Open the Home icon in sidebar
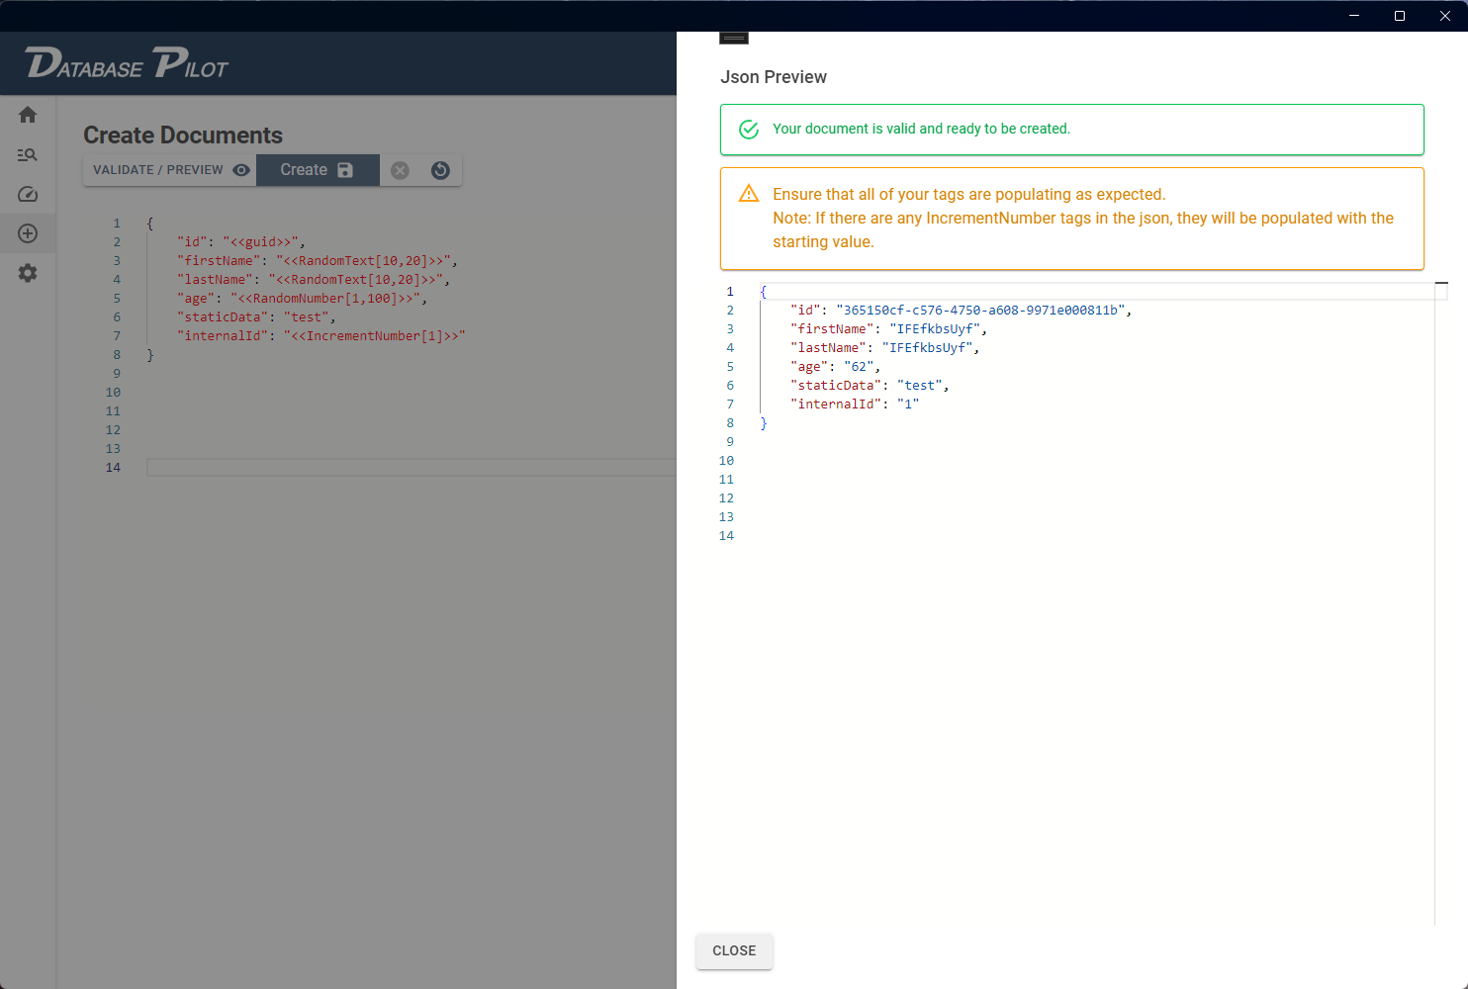The height and width of the screenshot is (989, 1468). (28, 115)
